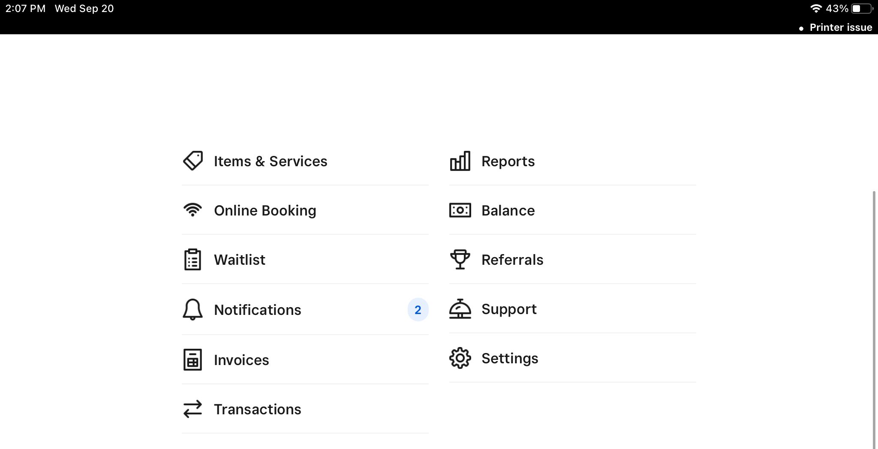Select the Invoices calculator icon
The width and height of the screenshot is (878, 449).
192,360
